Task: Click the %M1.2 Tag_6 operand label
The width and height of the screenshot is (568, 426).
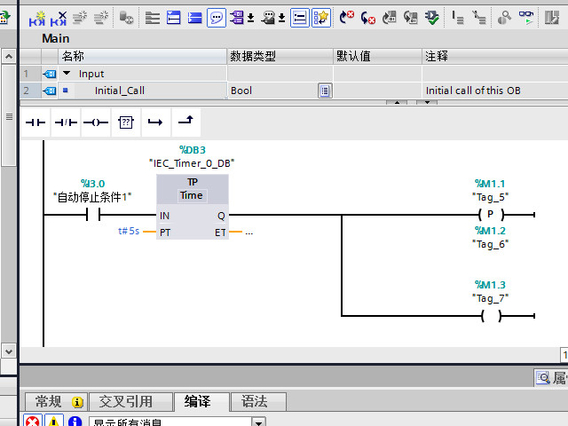Action: (x=490, y=237)
